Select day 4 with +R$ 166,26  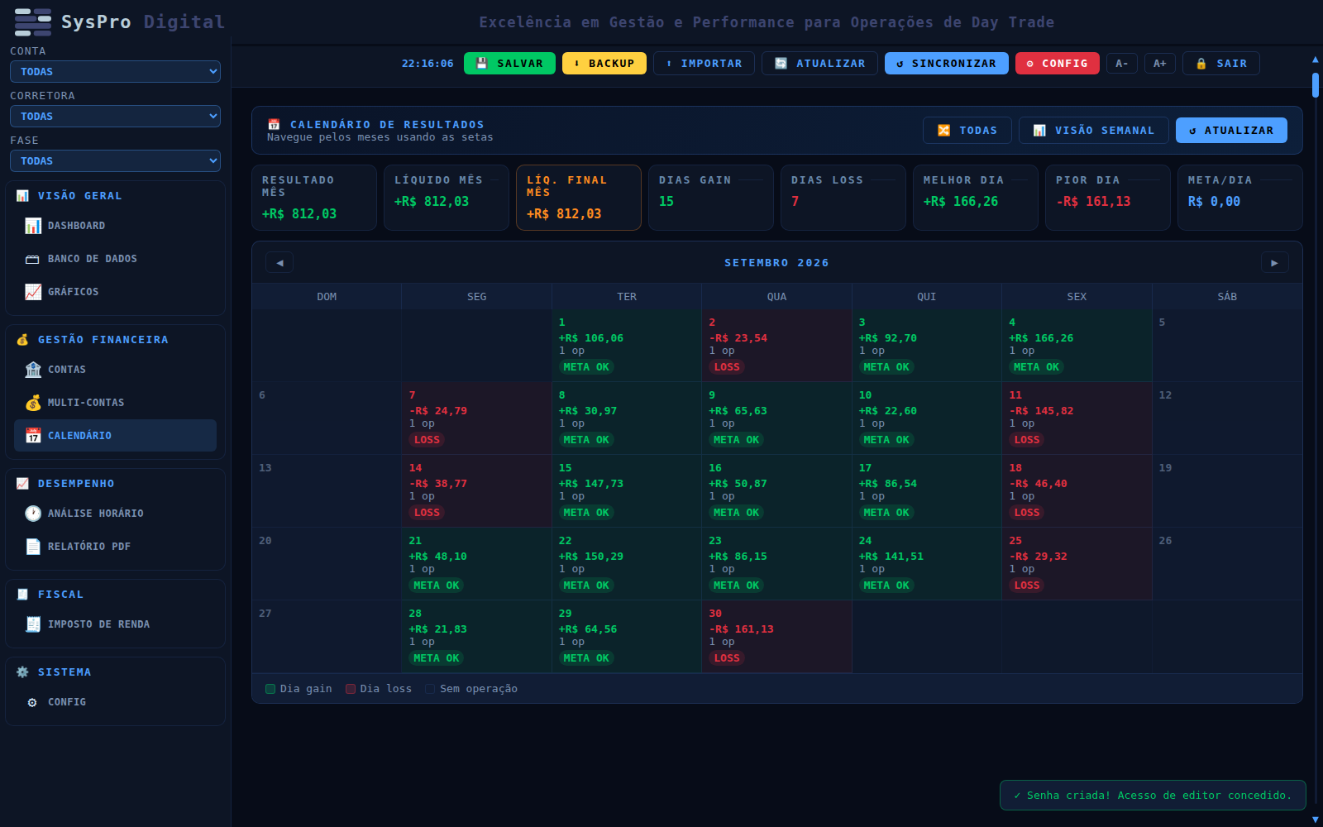[1077, 346]
